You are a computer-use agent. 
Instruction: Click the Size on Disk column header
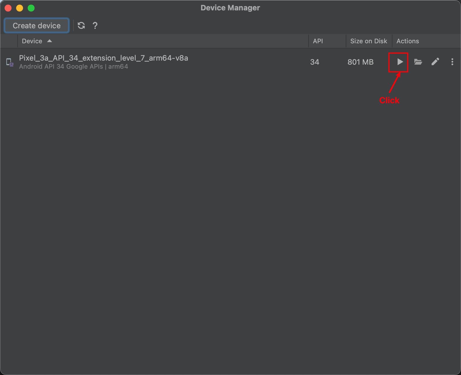pyautogui.click(x=369, y=41)
